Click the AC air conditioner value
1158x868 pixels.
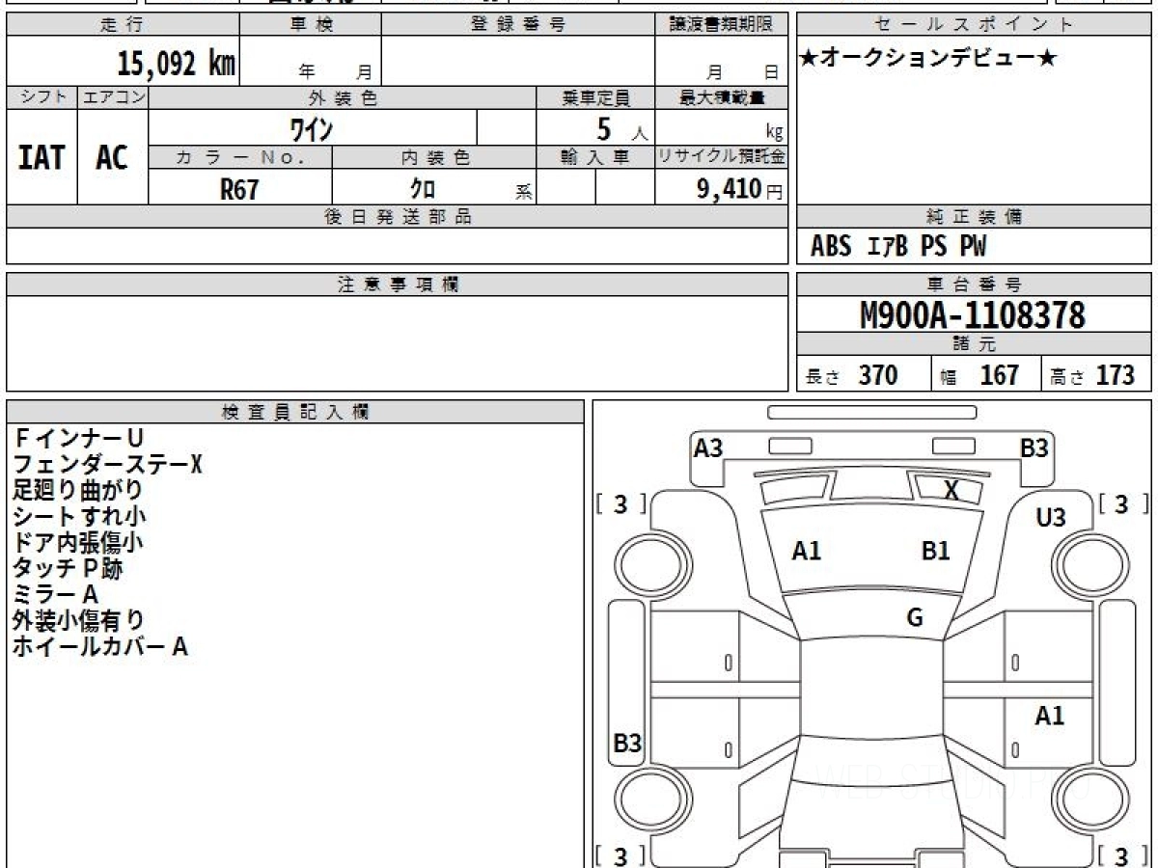112,157
